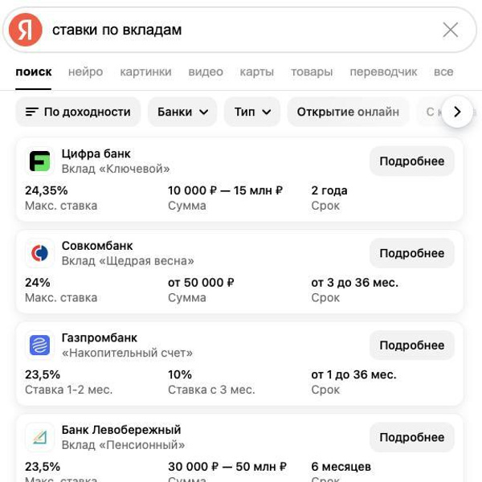
Task: Click the Газпромбанк logo icon
Action: [x=39, y=345]
